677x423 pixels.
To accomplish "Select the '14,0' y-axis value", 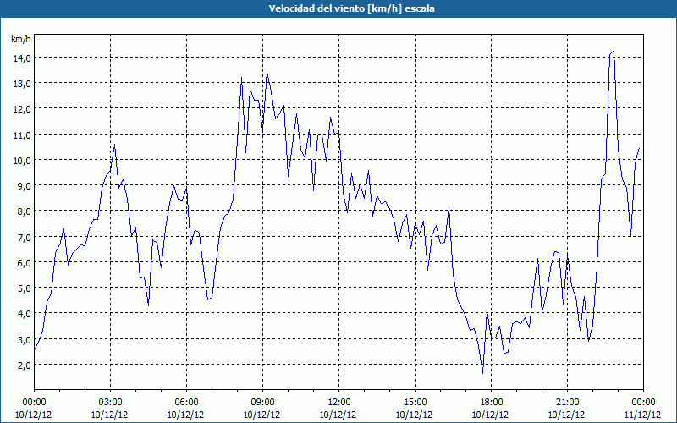I will tap(22, 58).
